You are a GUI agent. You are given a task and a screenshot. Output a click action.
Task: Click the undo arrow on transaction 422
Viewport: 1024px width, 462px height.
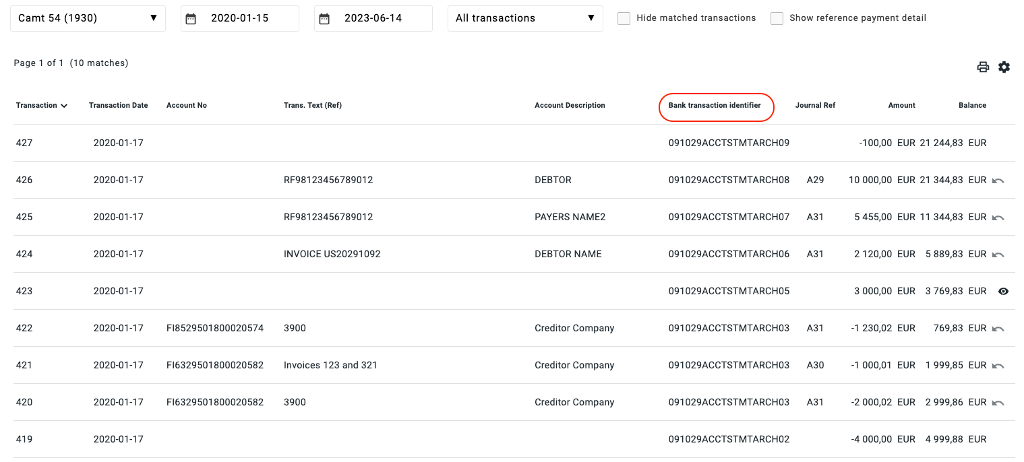point(998,329)
